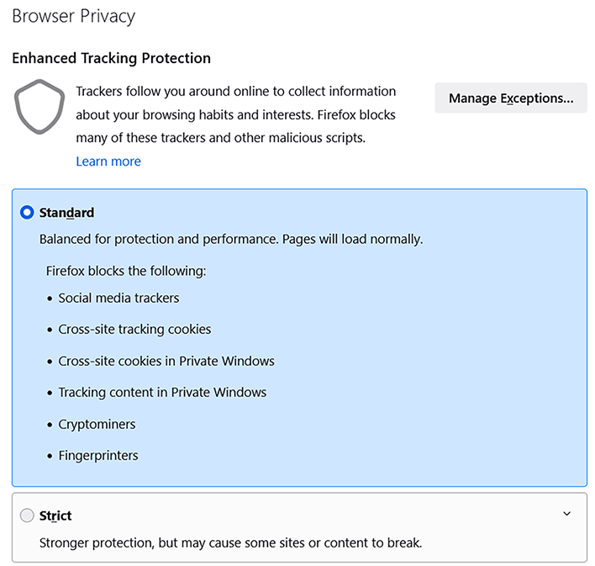Select the Standard protection radio button

[27, 213]
